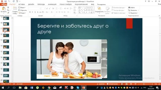Click the Copy icon in clipboard group

(8, 10)
